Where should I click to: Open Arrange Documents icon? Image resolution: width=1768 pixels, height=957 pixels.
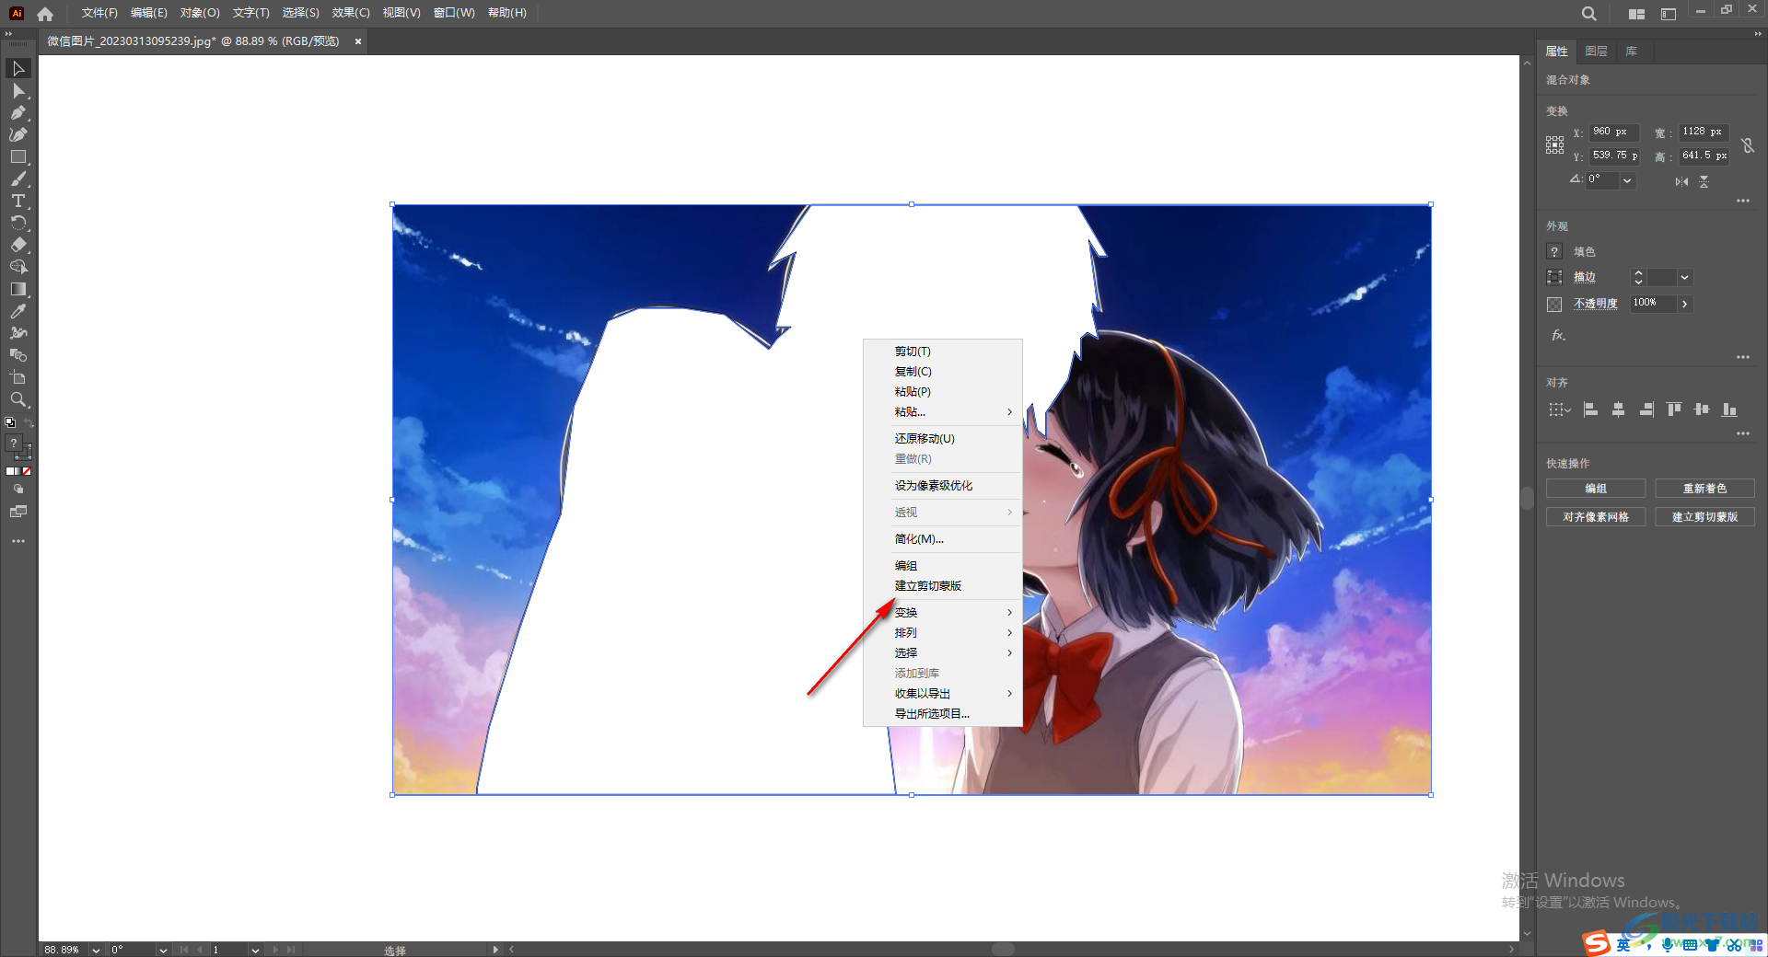pos(1636,14)
